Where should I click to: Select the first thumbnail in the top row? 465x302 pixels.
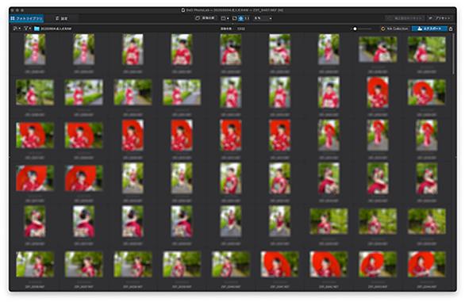pyautogui.click(x=35, y=49)
